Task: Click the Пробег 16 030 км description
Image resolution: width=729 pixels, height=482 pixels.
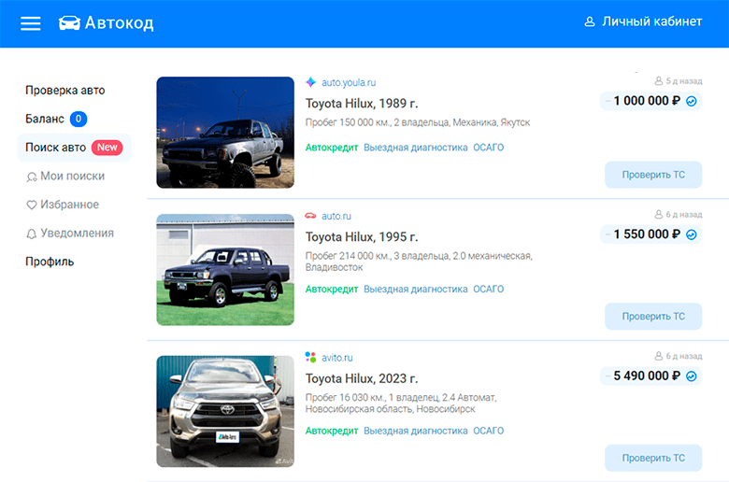Action: pos(401,404)
